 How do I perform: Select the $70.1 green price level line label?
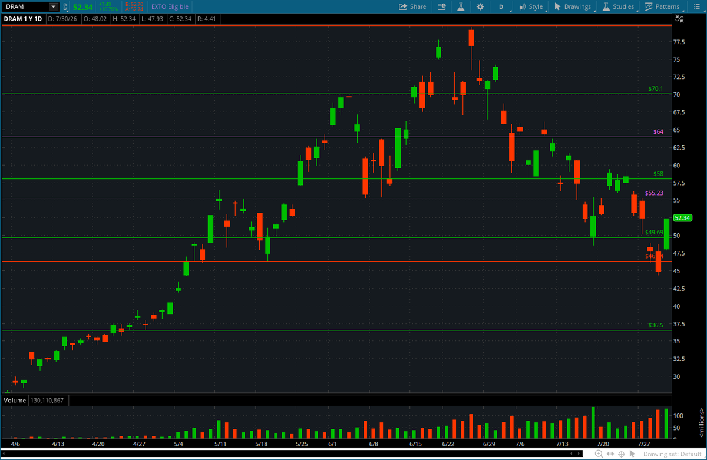pos(656,89)
